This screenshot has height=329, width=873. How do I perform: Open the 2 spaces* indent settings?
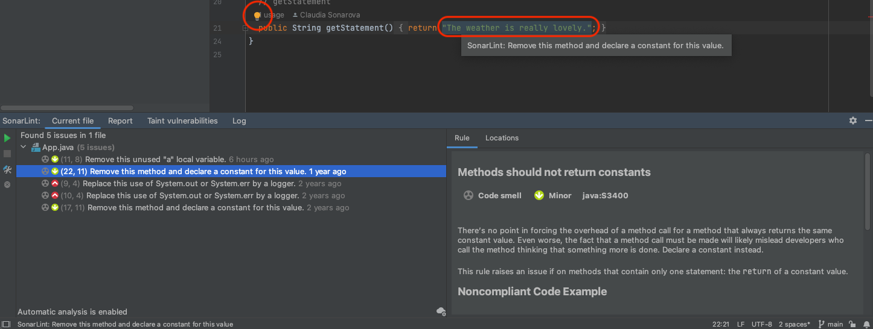[795, 324]
